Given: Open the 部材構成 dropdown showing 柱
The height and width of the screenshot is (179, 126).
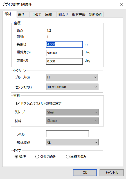Looking at the screenshot, I should (x=72, y=142).
